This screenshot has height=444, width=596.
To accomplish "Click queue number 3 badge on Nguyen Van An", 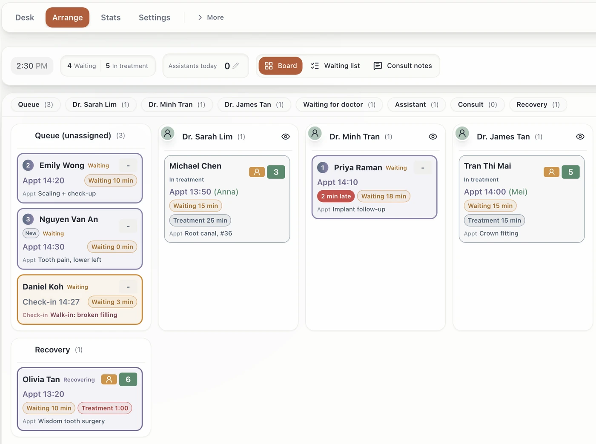I will click(x=28, y=219).
